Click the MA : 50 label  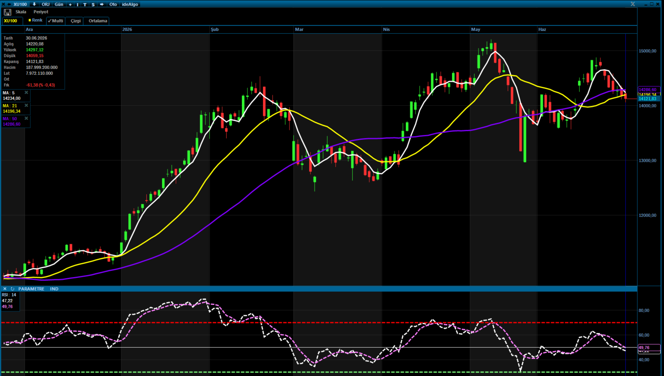tap(10, 119)
